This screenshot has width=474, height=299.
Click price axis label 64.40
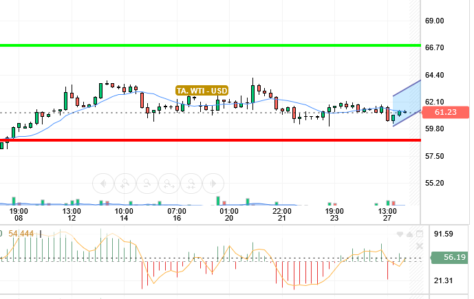click(x=434, y=75)
